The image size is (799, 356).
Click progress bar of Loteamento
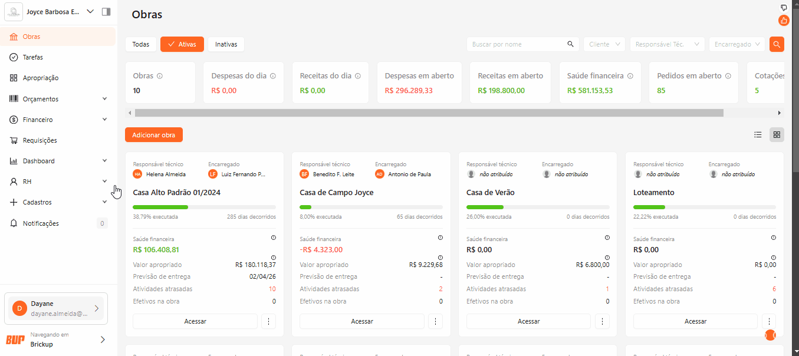click(705, 207)
